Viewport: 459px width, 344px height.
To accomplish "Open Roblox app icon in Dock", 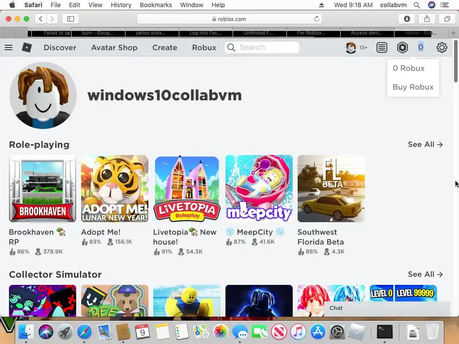I will [356, 332].
